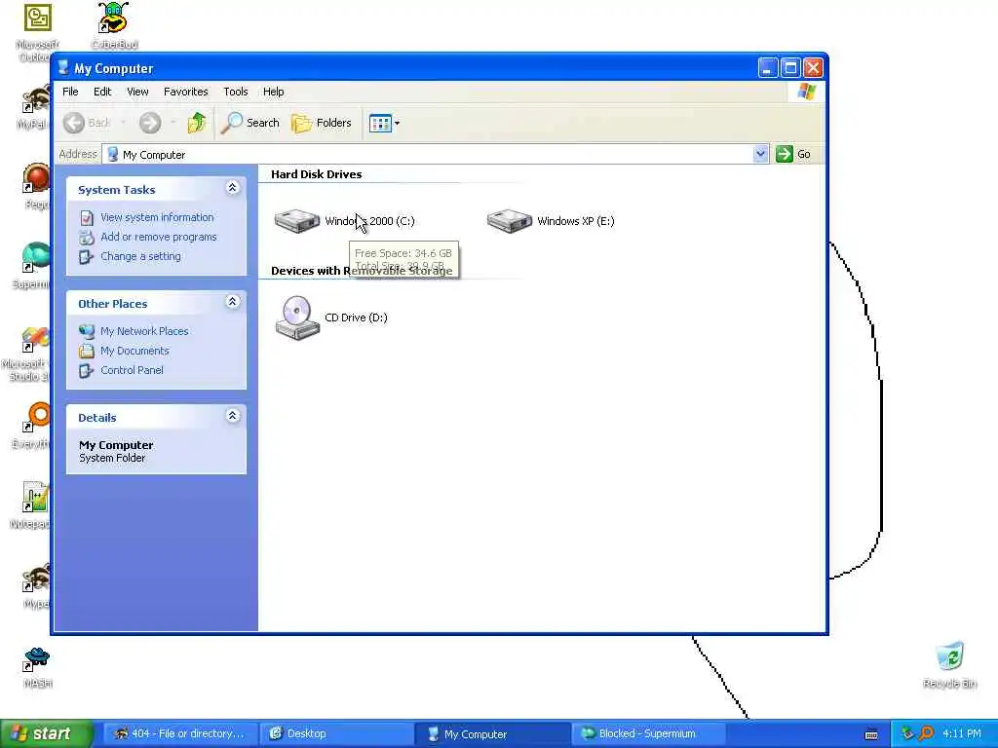Switch to the 404 - File or directory taskbar button
Image resolution: width=998 pixels, height=748 pixels.
[180, 733]
